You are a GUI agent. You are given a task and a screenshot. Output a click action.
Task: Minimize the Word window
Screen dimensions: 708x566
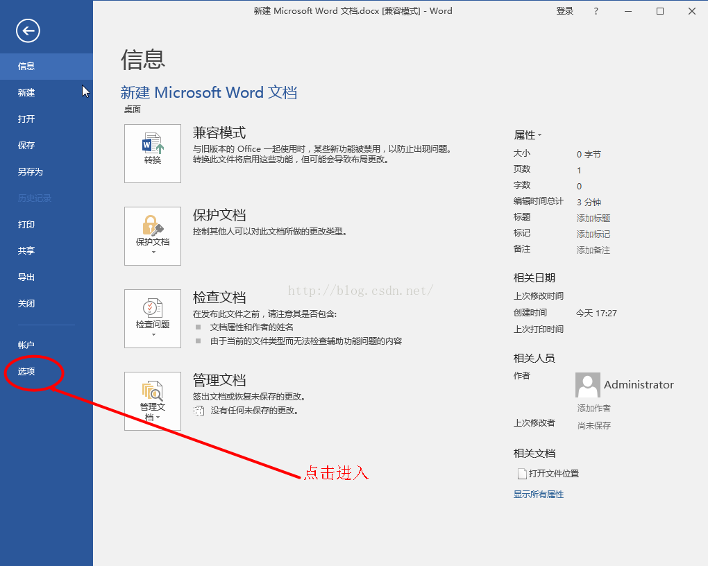click(x=628, y=11)
